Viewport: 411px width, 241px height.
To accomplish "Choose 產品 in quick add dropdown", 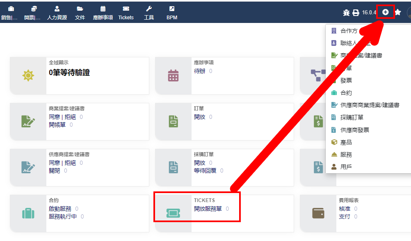I will click(346, 142).
